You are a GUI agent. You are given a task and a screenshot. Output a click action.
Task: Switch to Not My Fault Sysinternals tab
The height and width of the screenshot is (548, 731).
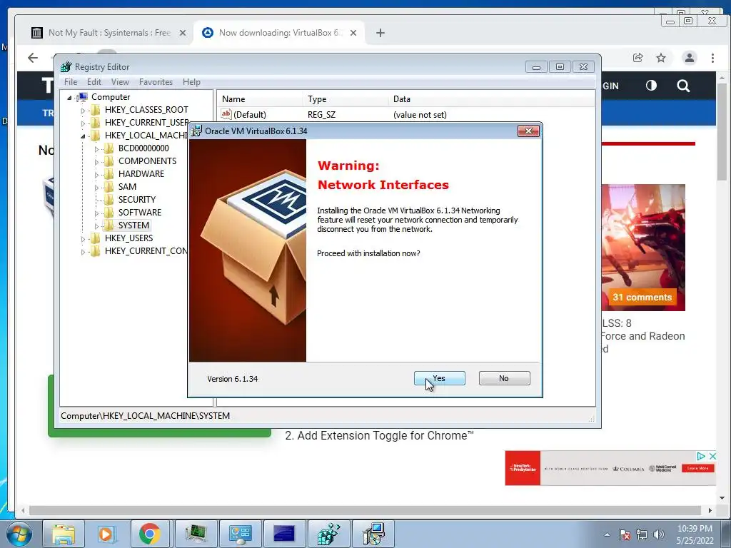pos(109,33)
